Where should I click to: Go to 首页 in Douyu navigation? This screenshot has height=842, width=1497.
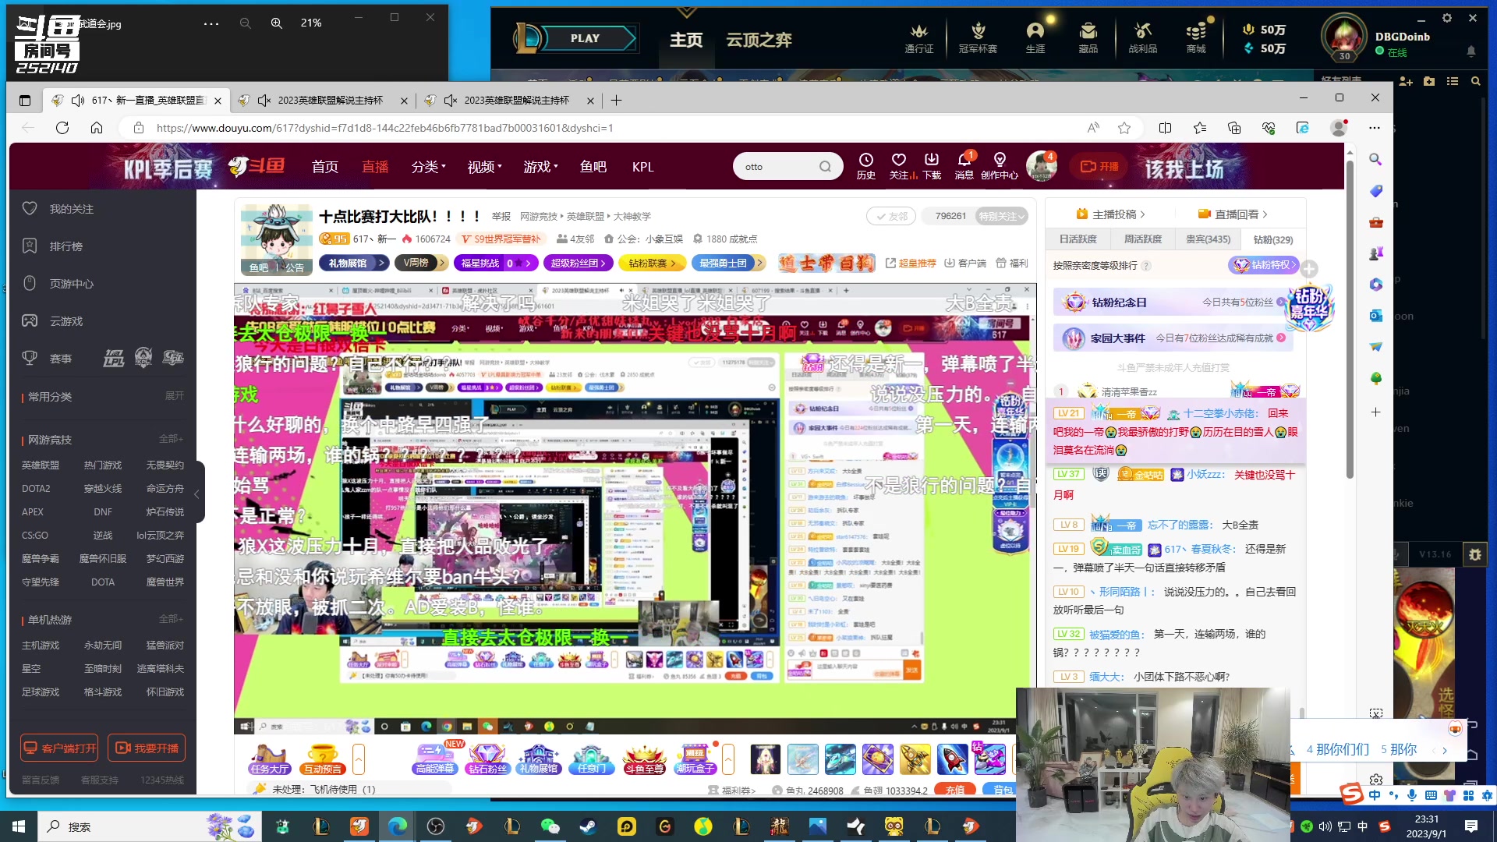(325, 167)
